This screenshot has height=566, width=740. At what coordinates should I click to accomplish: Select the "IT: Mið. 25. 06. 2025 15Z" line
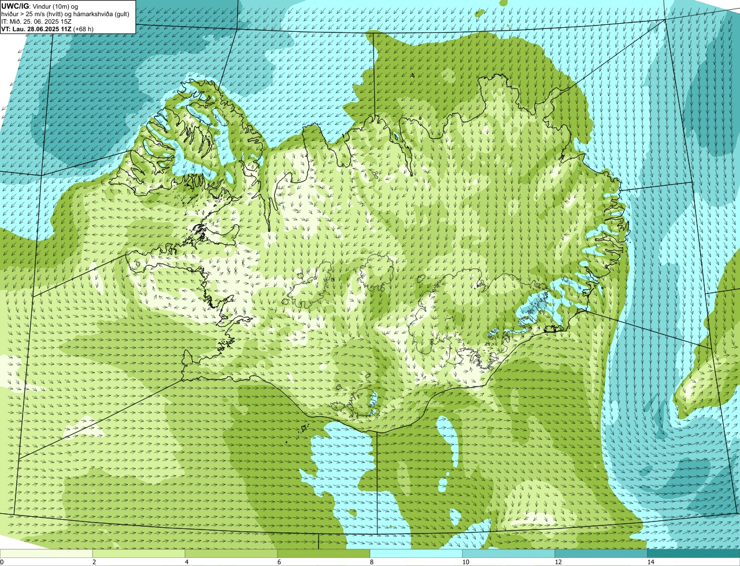pos(36,21)
